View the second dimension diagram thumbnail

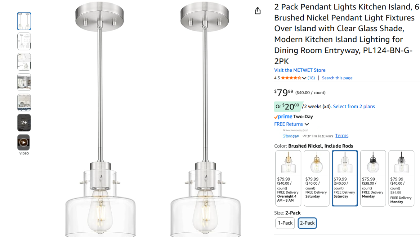click(x=24, y=41)
